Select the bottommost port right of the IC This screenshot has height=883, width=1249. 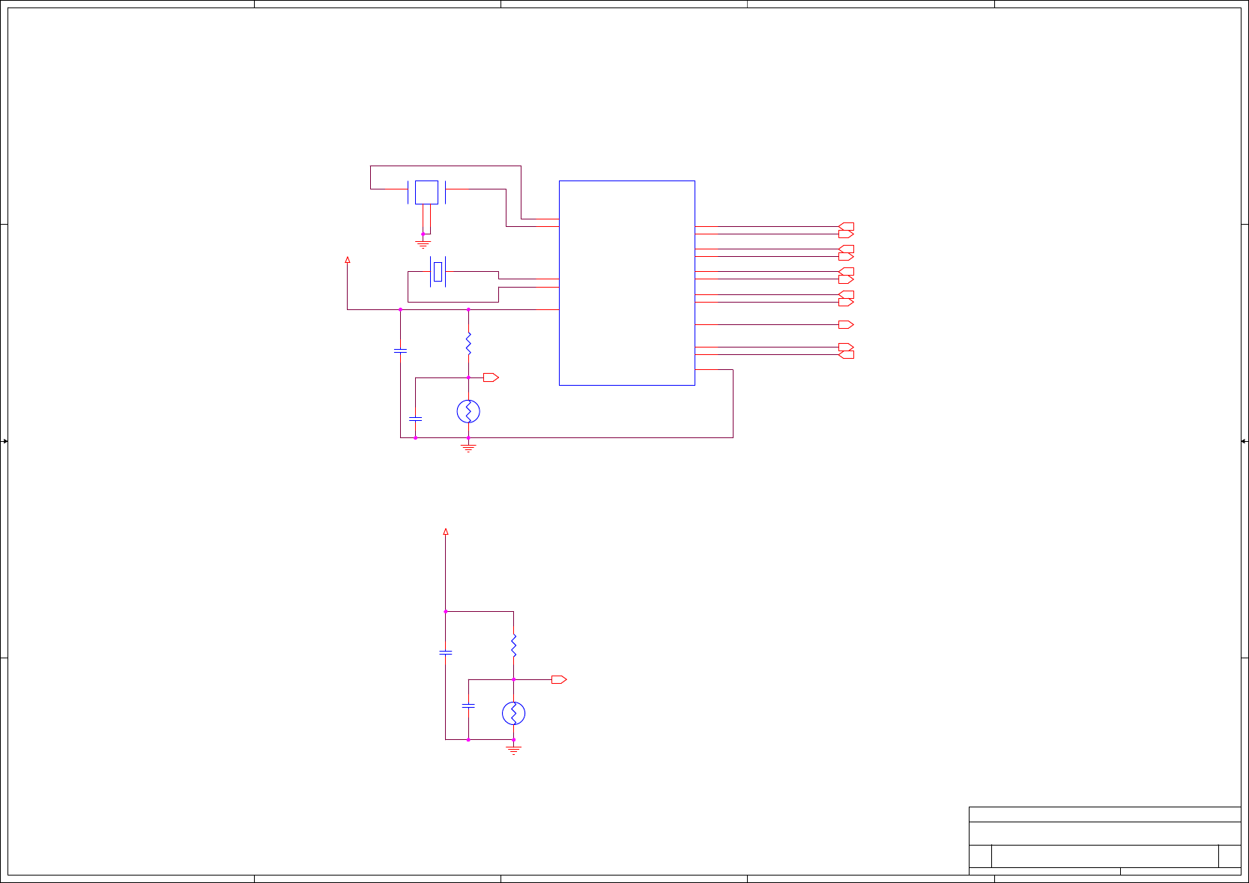(x=846, y=354)
